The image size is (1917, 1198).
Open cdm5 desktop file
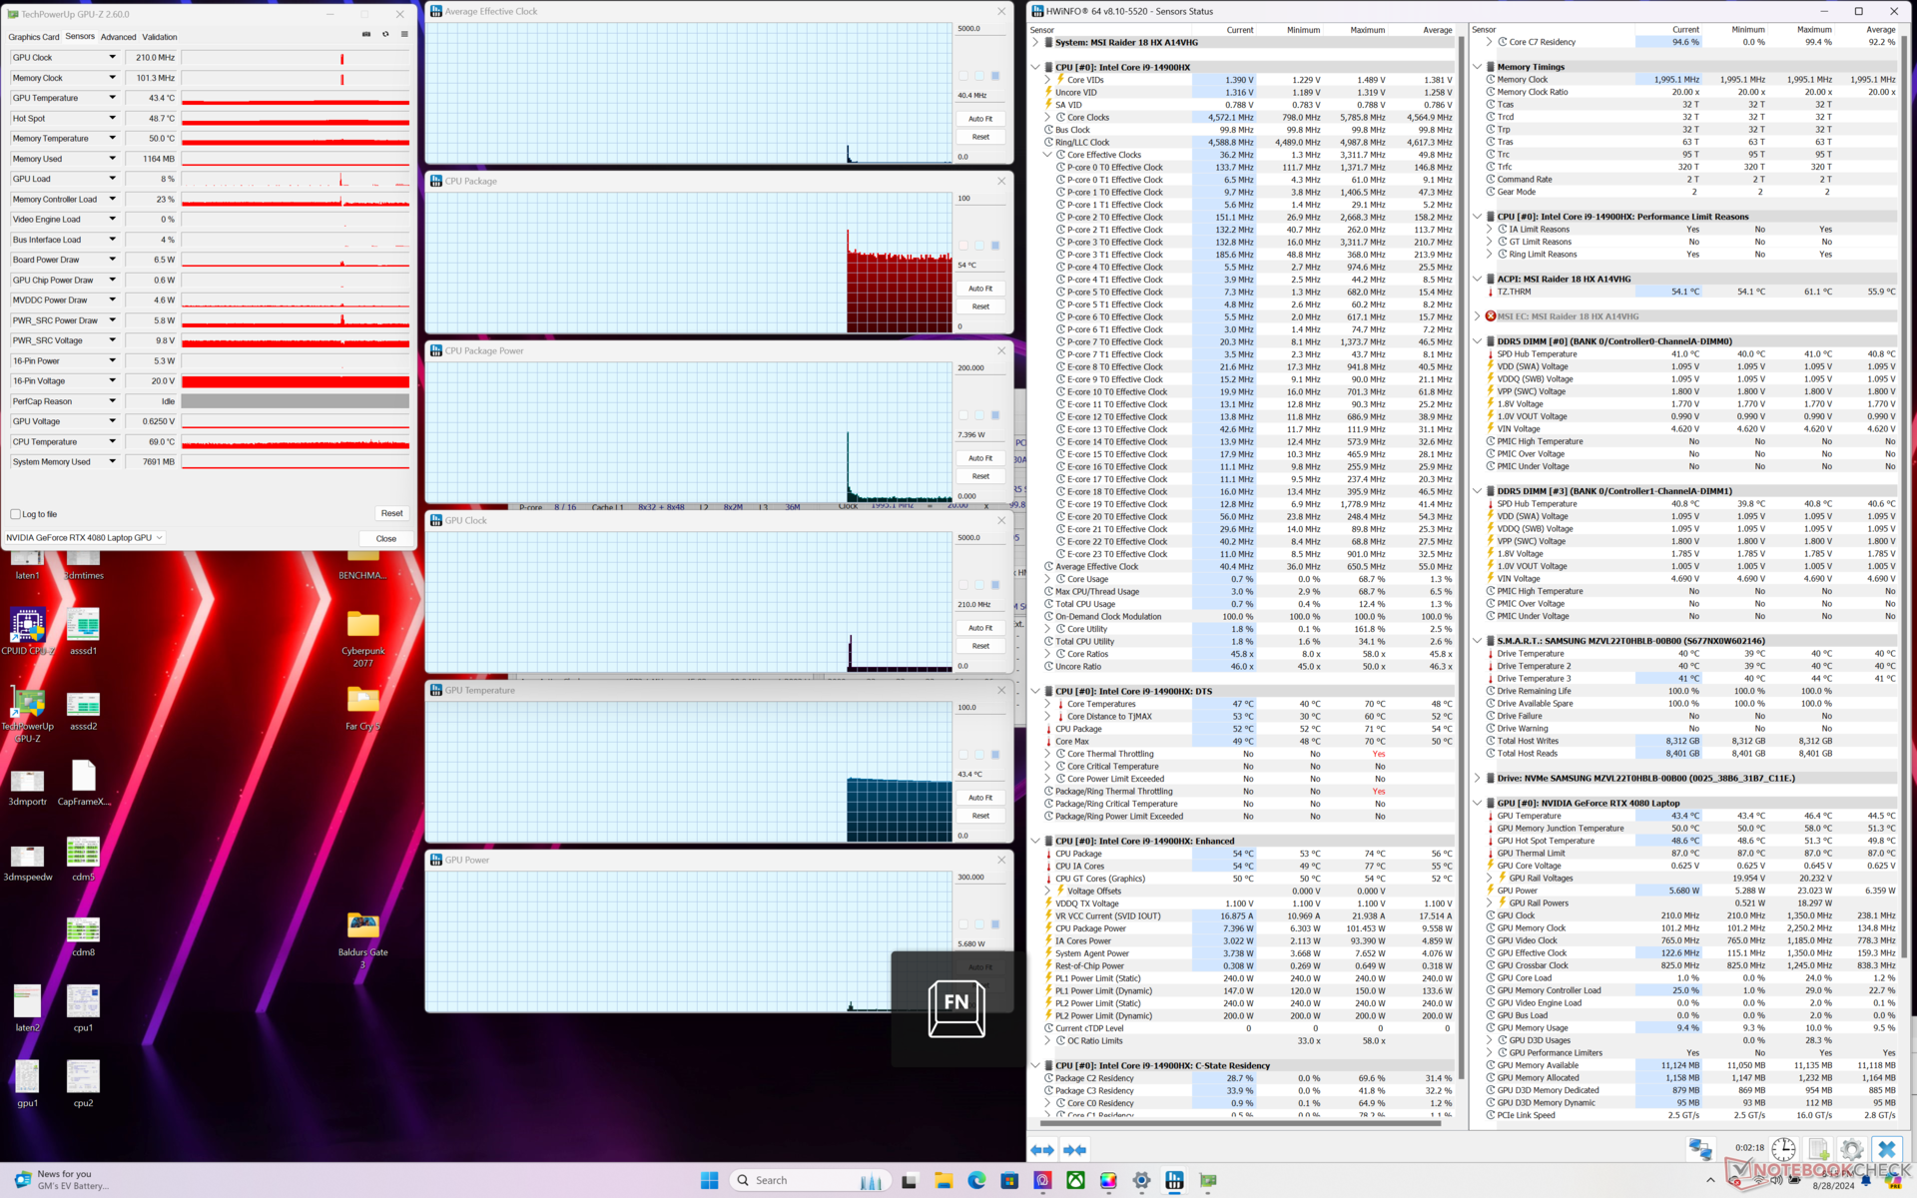(84, 859)
